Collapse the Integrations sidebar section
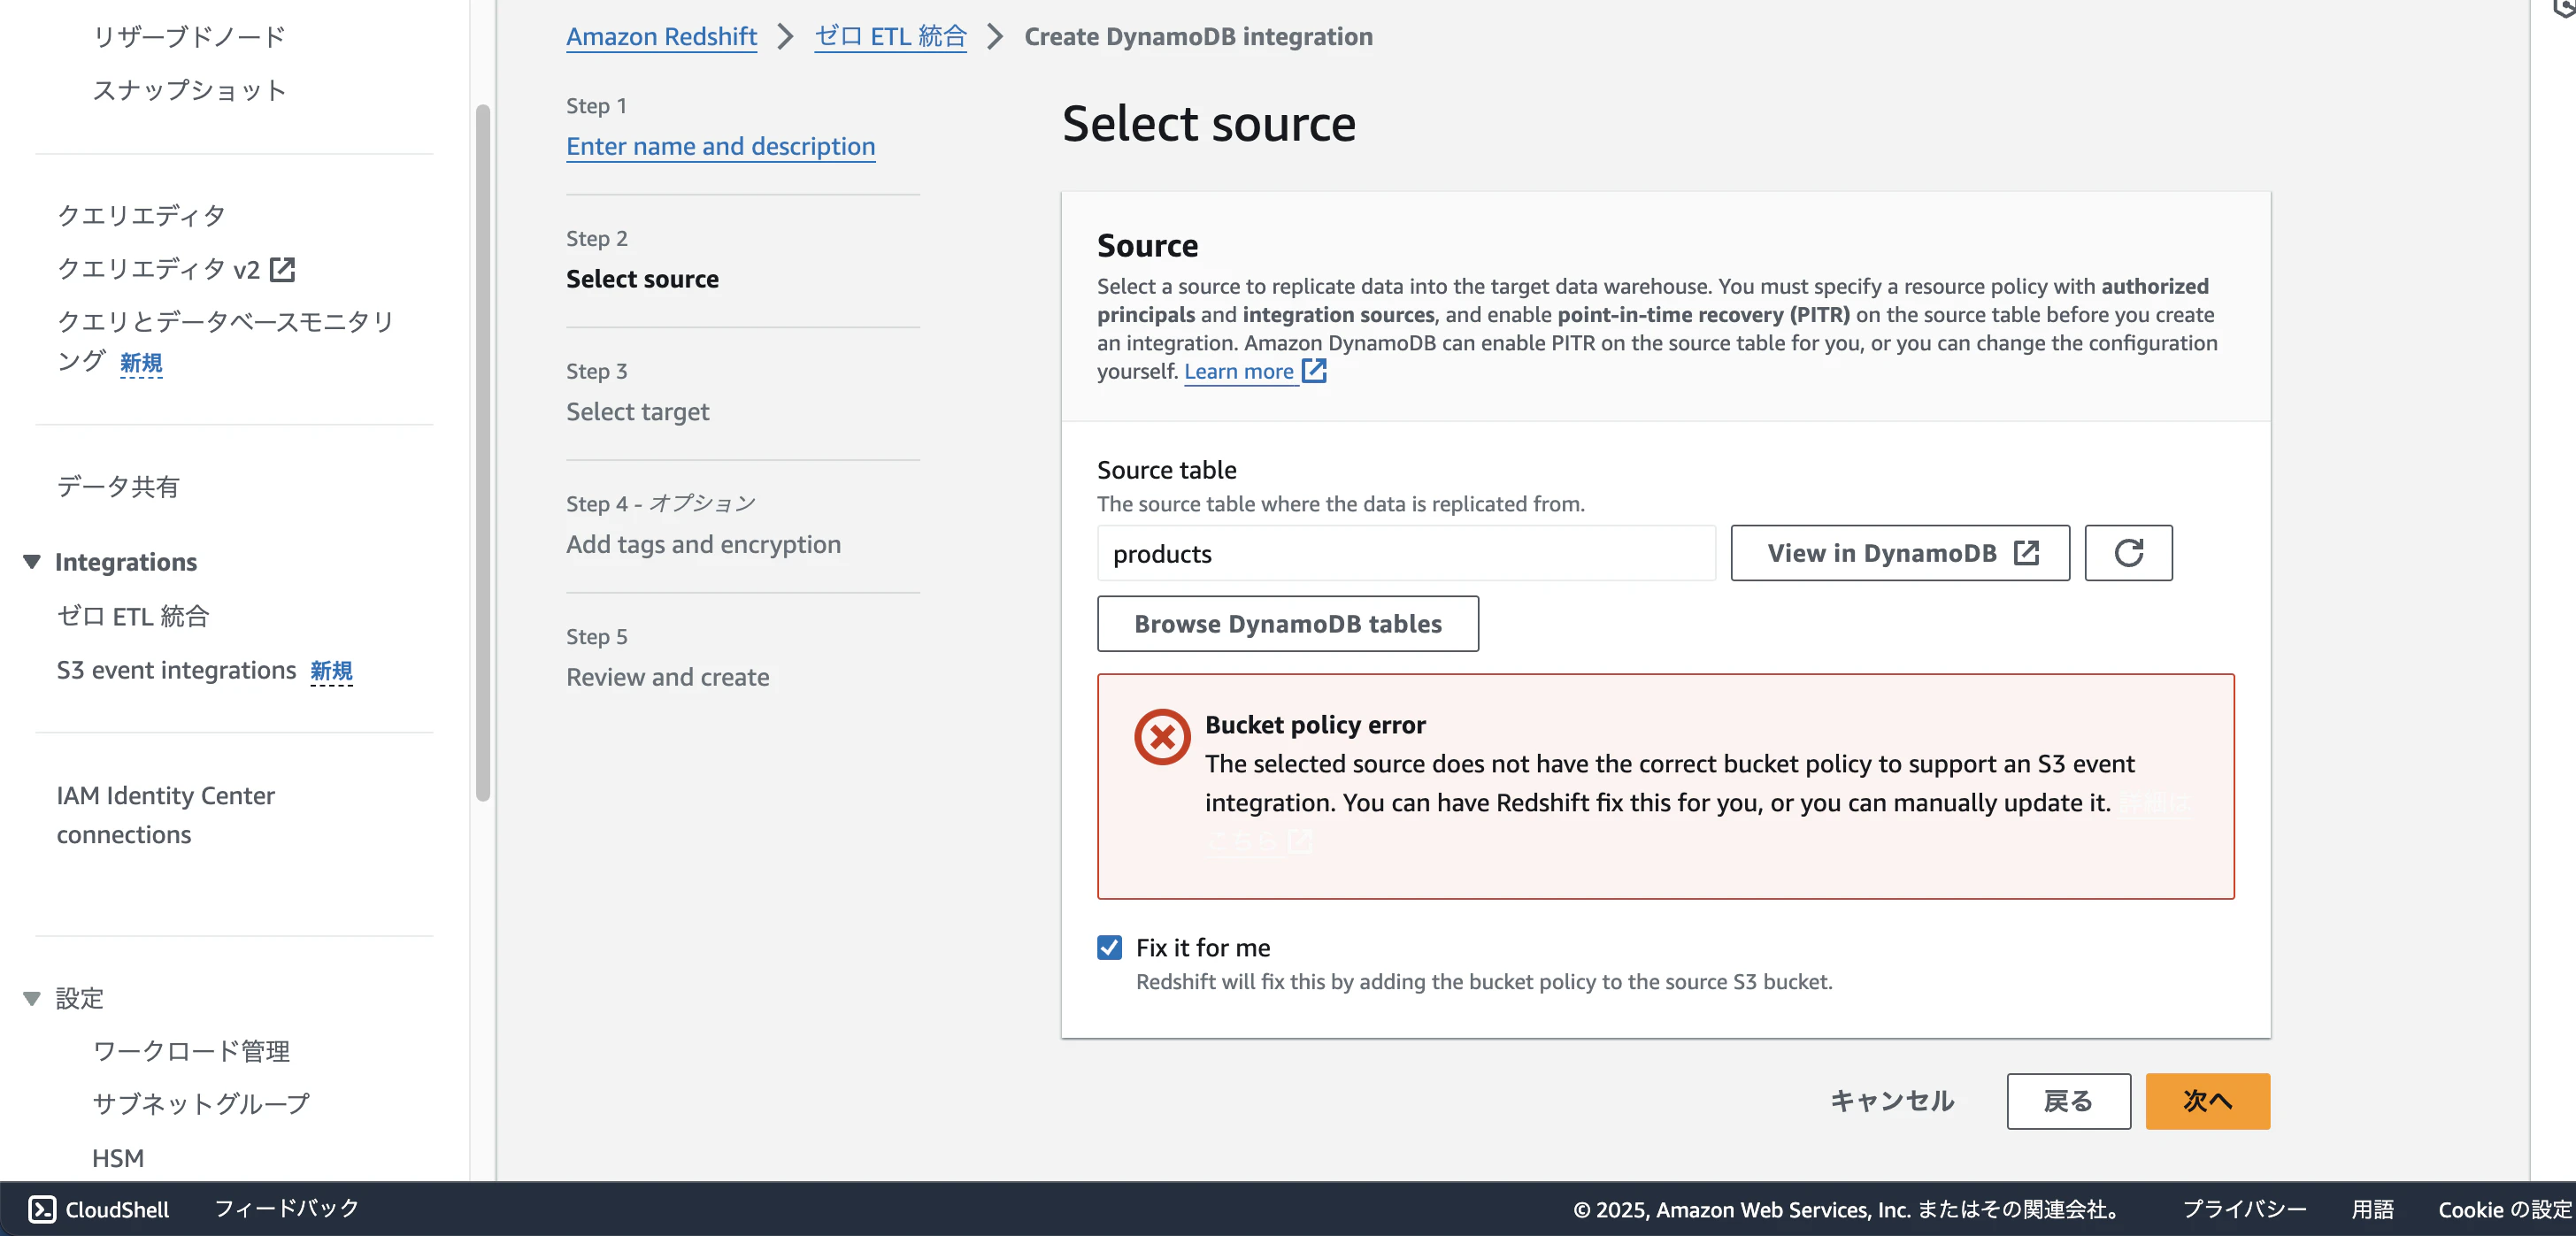The width and height of the screenshot is (2576, 1236). pos(32,562)
